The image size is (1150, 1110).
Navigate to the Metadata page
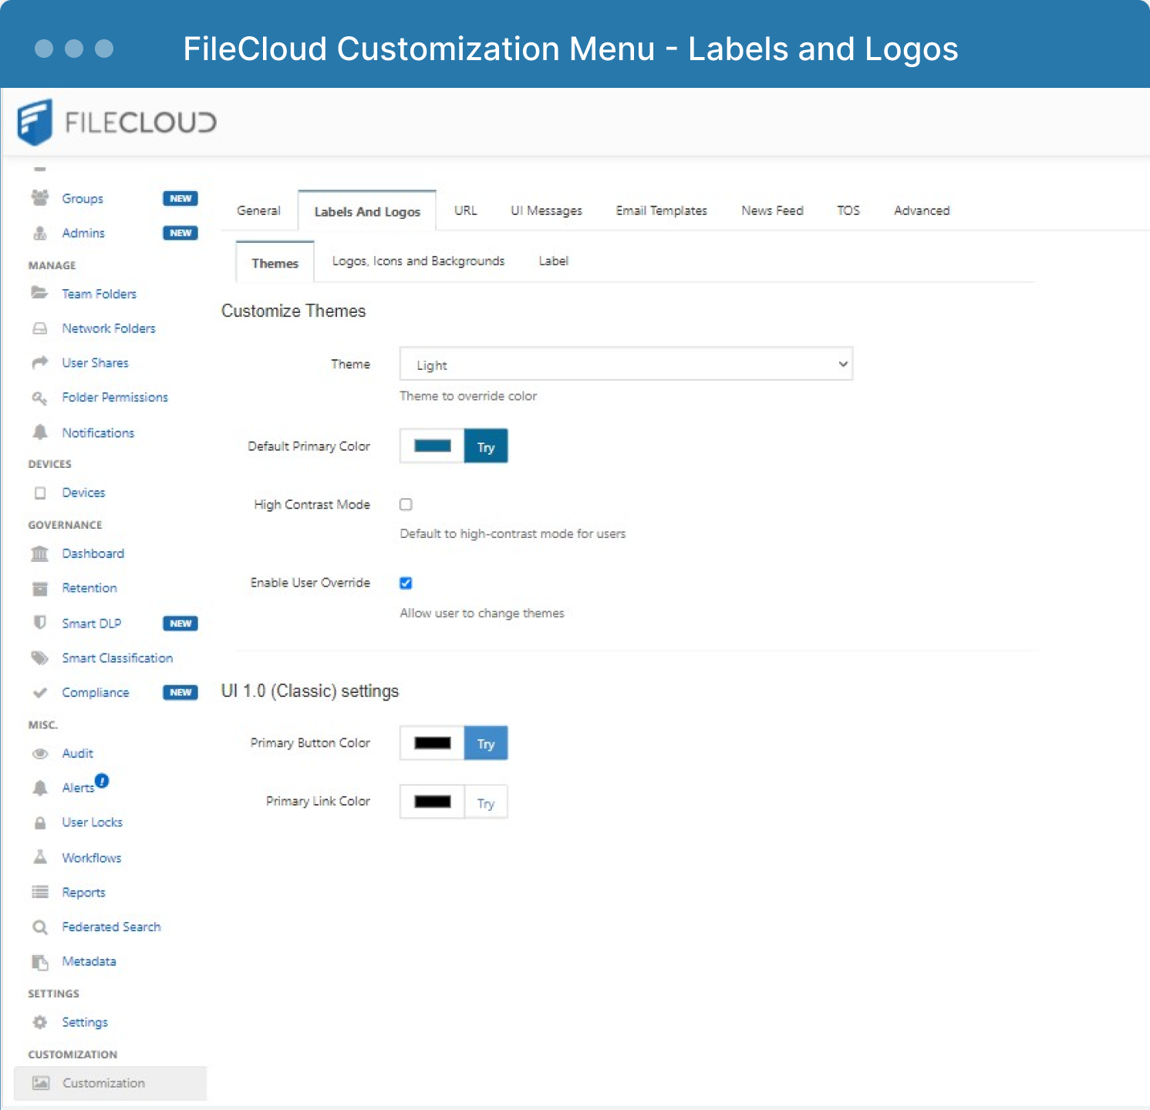(89, 961)
